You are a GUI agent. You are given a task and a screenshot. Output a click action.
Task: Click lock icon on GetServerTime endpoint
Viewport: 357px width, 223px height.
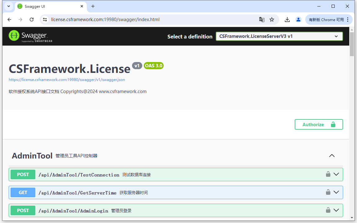point(328,192)
